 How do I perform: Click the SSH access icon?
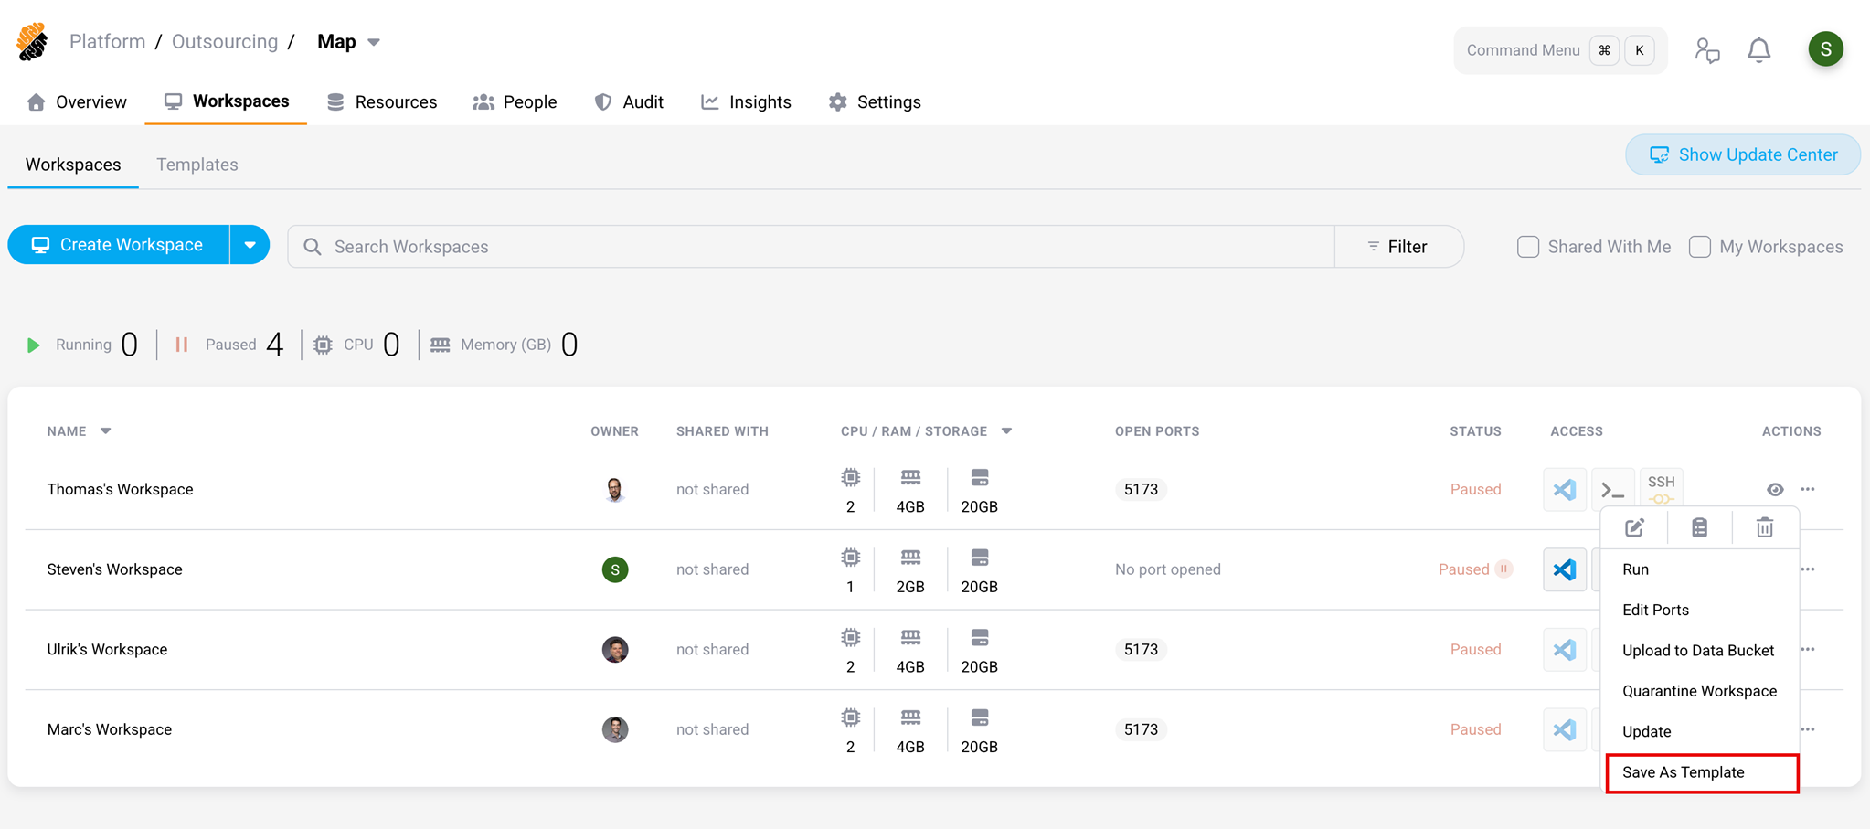click(x=1661, y=487)
